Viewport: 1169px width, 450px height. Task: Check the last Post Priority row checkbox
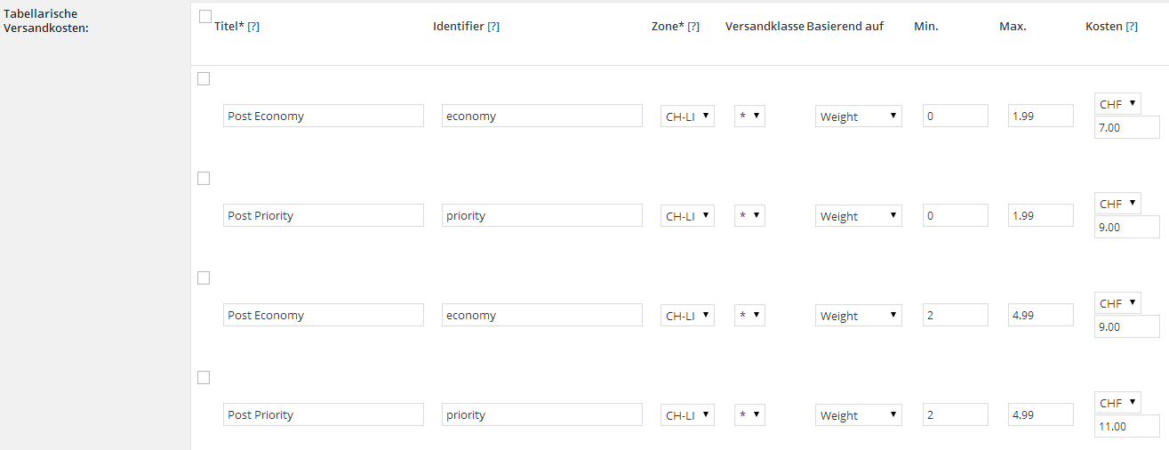click(x=204, y=378)
